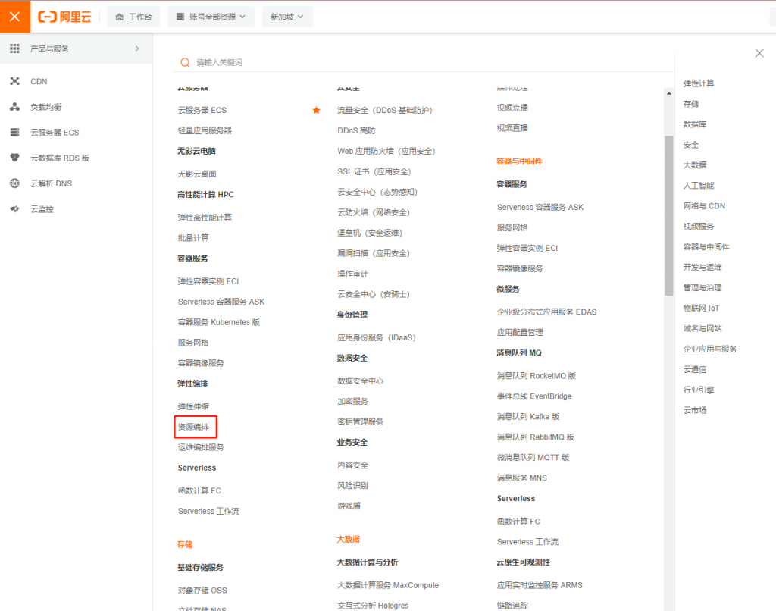Jump to 网络与 CDN category
776x611 pixels.
coord(704,206)
